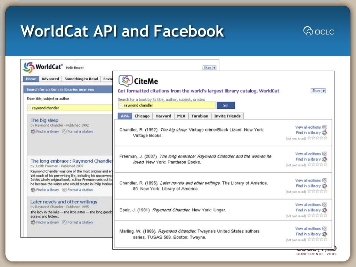The height and width of the screenshot is (267, 356).
Task: Click WorldCat library icon in Chandler 1995 row
Action: click(325, 186)
